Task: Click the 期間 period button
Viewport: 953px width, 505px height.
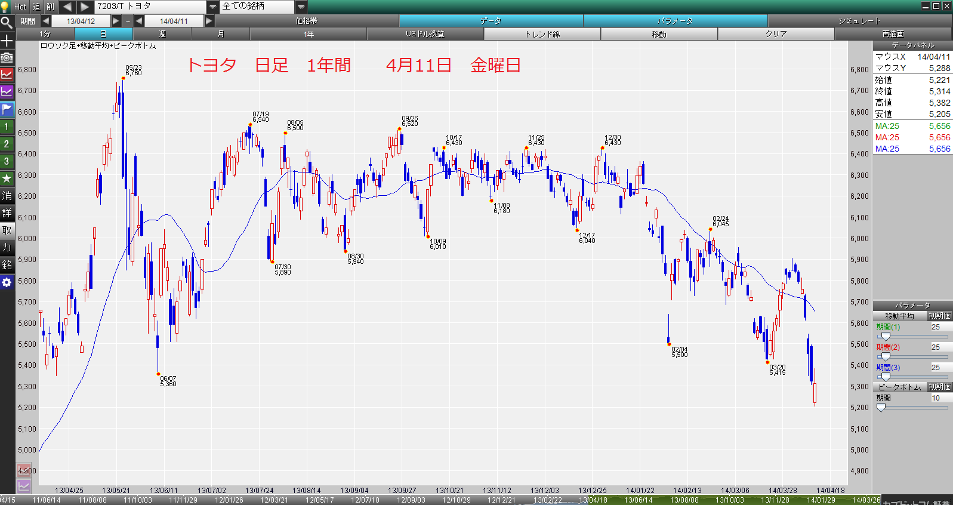Action: point(27,21)
